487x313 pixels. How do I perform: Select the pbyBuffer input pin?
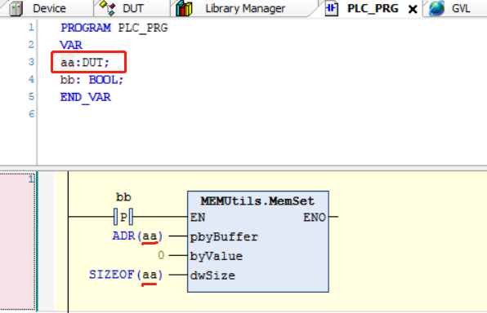(224, 237)
